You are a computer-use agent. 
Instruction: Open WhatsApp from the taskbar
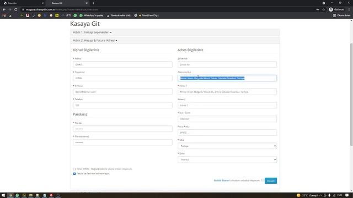pyautogui.click(x=17, y=195)
